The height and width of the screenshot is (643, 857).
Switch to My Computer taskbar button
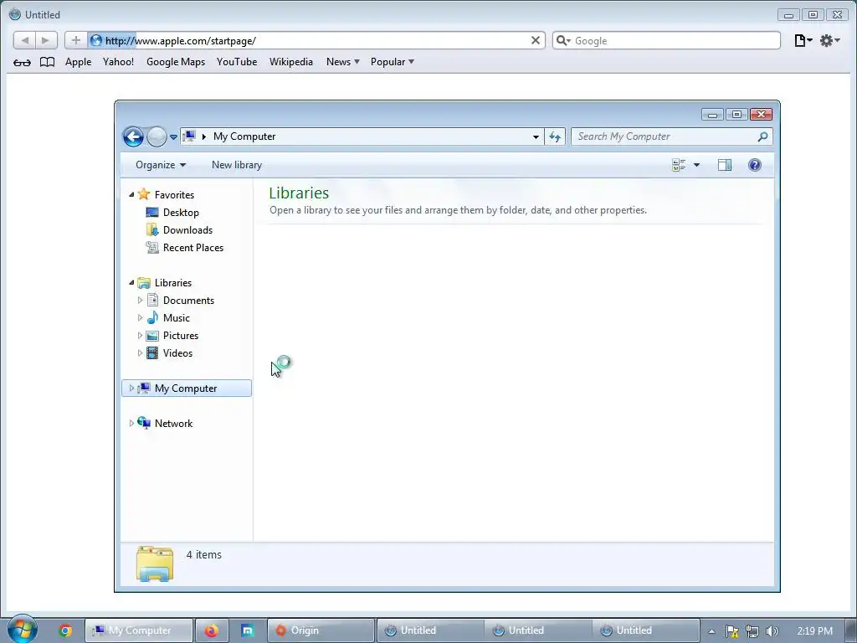pyautogui.click(x=139, y=630)
